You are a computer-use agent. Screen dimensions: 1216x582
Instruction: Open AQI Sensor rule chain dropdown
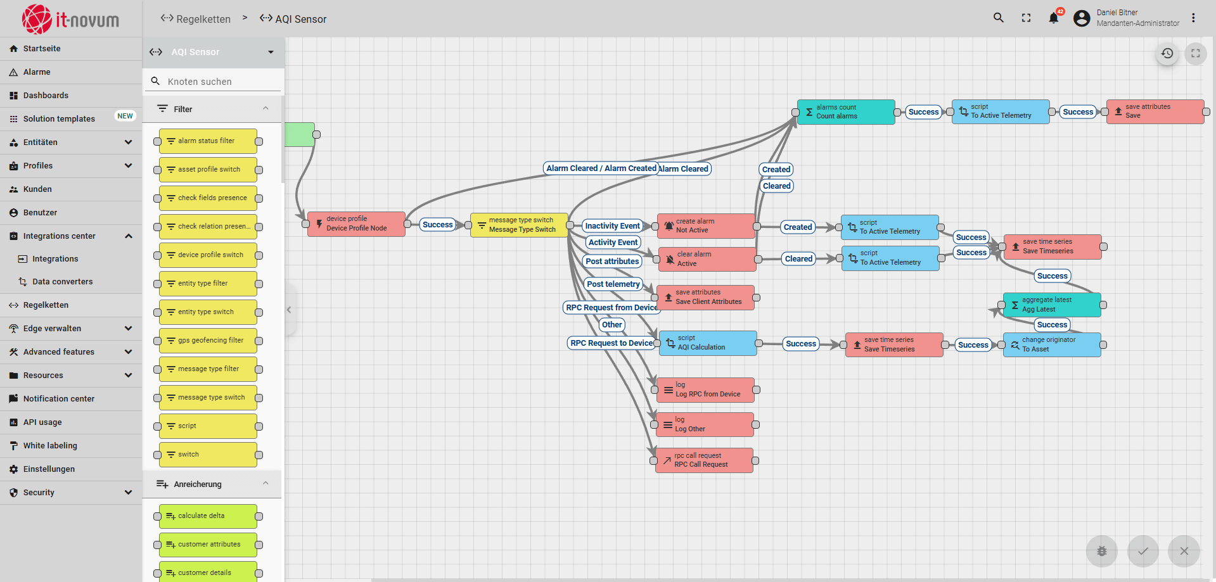point(271,52)
